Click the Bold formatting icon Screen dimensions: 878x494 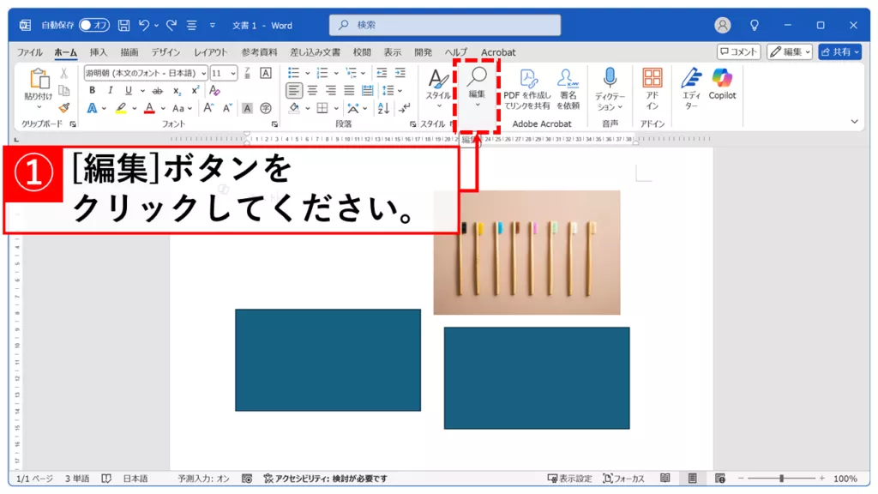pos(90,90)
